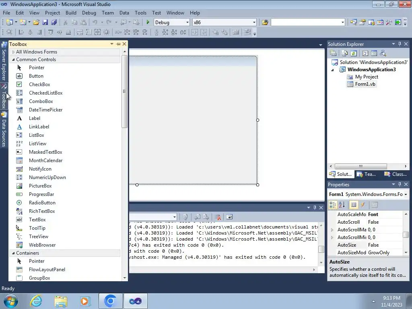Click the Save floppy disk icon
The height and width of the screenshot is (309, 412).
pos(45,23)
